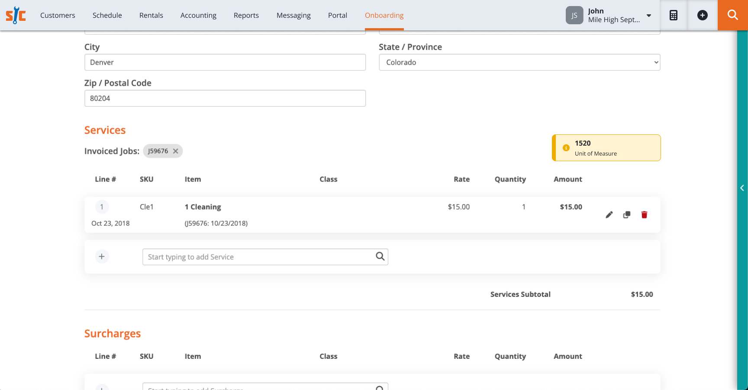This screenshot has height=390, width=748.
Task: Click the 1520 Unit of Measure alert box
Action: pyautogui.click(x=606, y=148)
